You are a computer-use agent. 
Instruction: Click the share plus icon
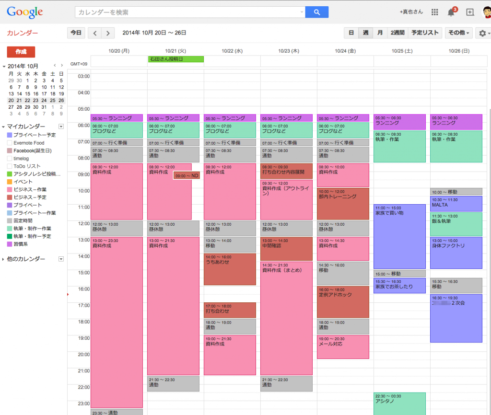point(470,12)
